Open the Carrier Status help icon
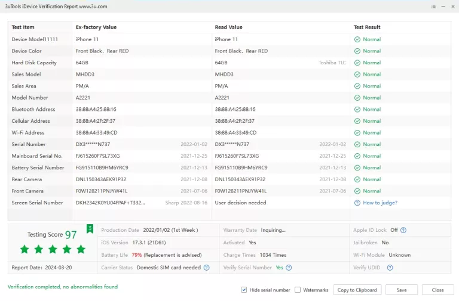Screen dimensions: 459x301 click(206, 268)
